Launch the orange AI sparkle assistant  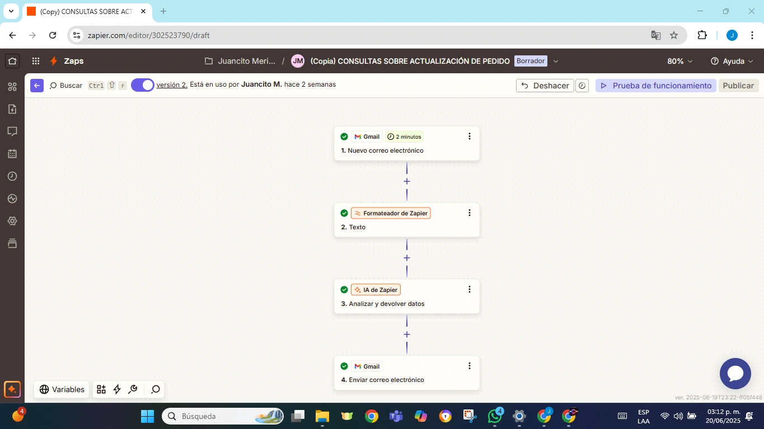pyautogui.click(x=12, y=389)
